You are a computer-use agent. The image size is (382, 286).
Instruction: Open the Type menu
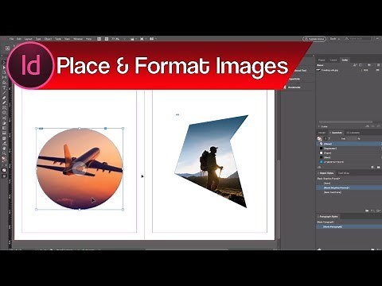click(38, 39)
